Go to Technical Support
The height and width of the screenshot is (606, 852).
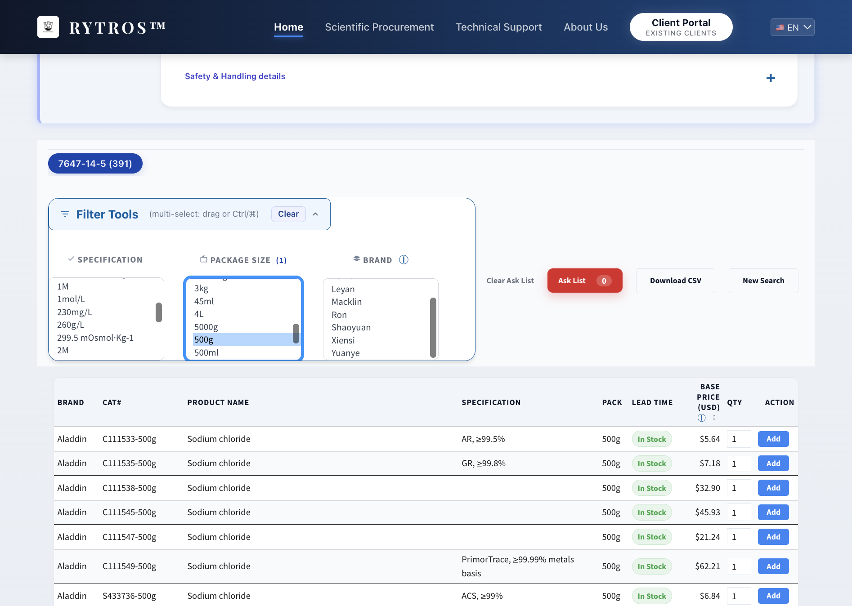pyautogui.click(x=498, y=27)
